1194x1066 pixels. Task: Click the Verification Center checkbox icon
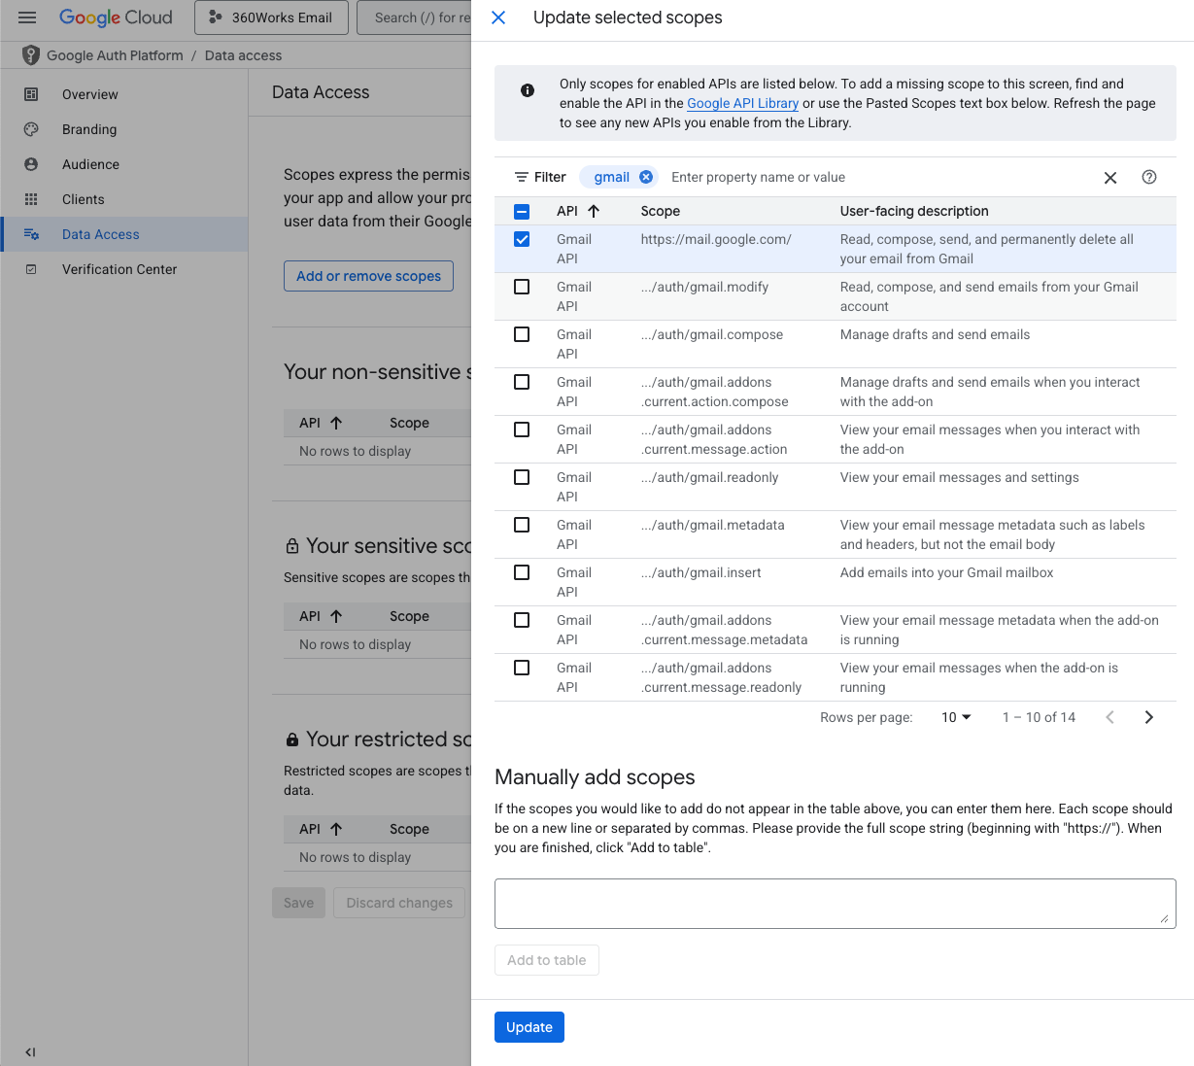click(31, 269)
